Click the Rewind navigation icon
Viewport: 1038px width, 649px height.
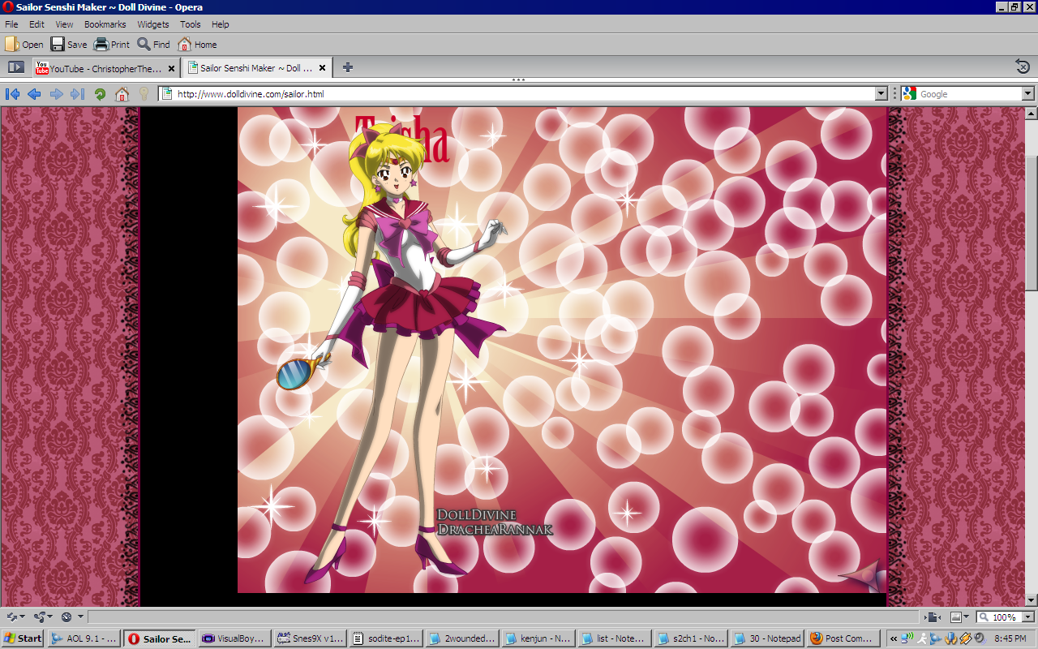pos(12,94)
